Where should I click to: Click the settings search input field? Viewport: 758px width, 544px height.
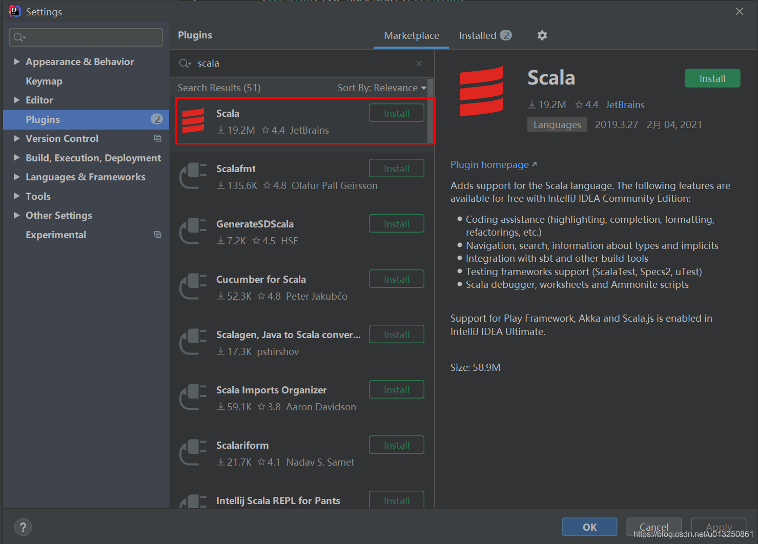click(x=86, y=37)
